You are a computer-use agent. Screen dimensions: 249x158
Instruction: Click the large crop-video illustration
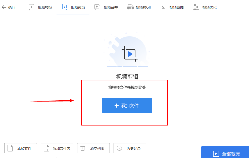pos(127,50)
